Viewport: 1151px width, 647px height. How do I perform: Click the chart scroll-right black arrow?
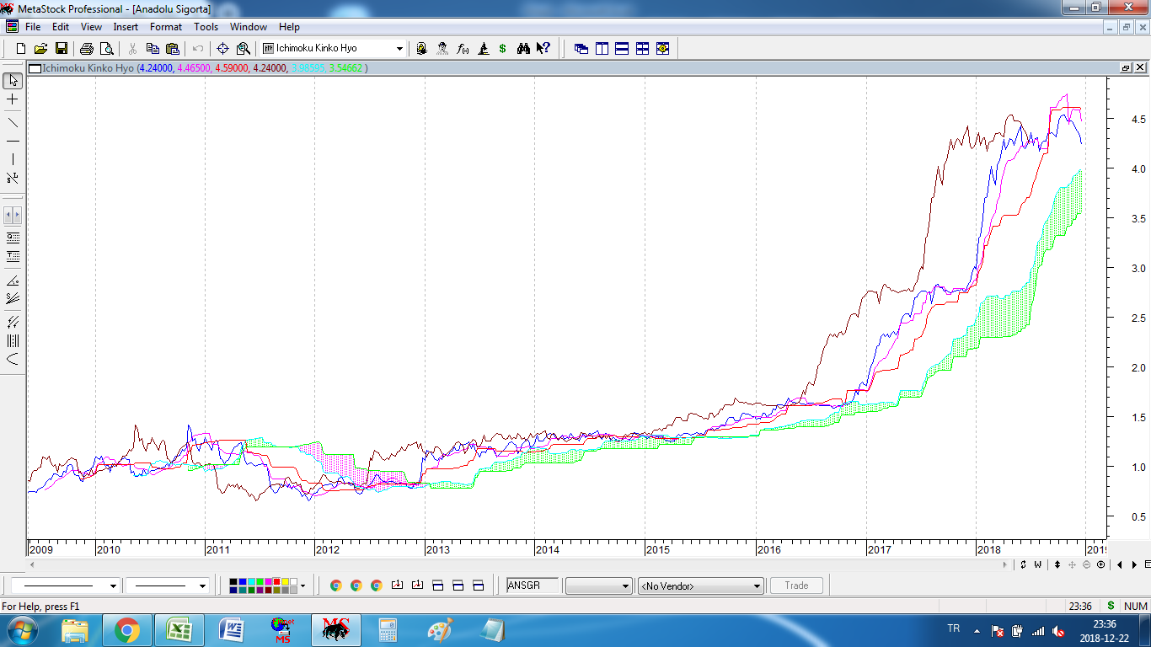[x=1134, y=564]
